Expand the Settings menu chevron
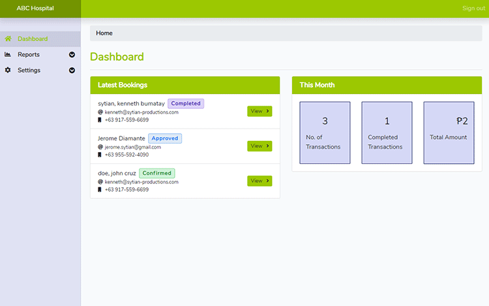Image resolution: width=489 pixels, height=306 pixels. click(x=72, y=70)
